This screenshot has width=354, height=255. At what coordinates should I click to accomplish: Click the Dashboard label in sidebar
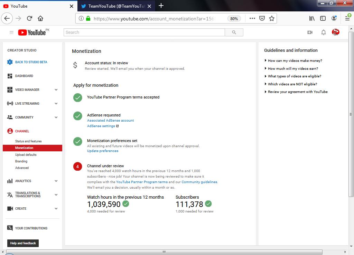(x=24, y=76)
